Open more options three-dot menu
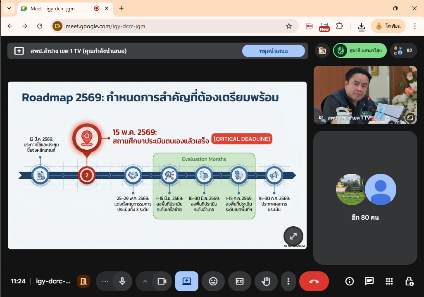 click(x=288, y=281)
